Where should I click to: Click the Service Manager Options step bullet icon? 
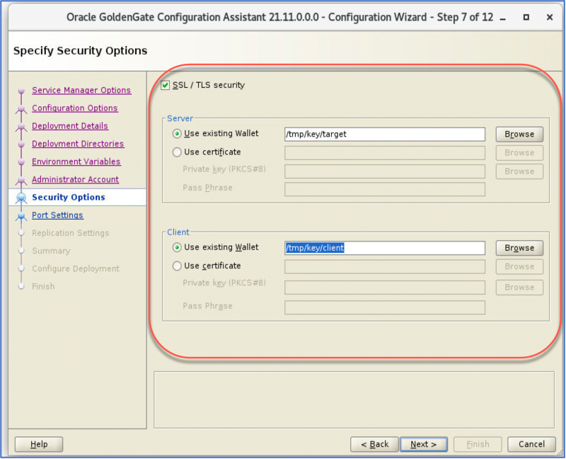[21, 91]
